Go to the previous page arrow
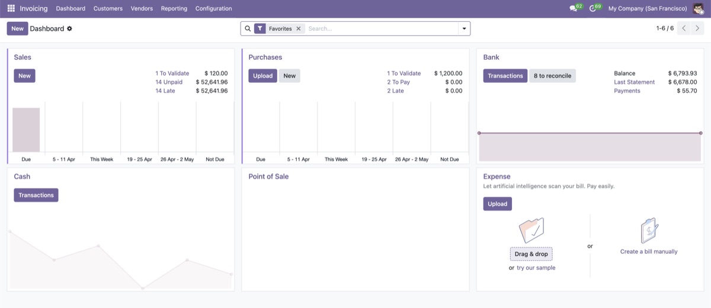 684,28
